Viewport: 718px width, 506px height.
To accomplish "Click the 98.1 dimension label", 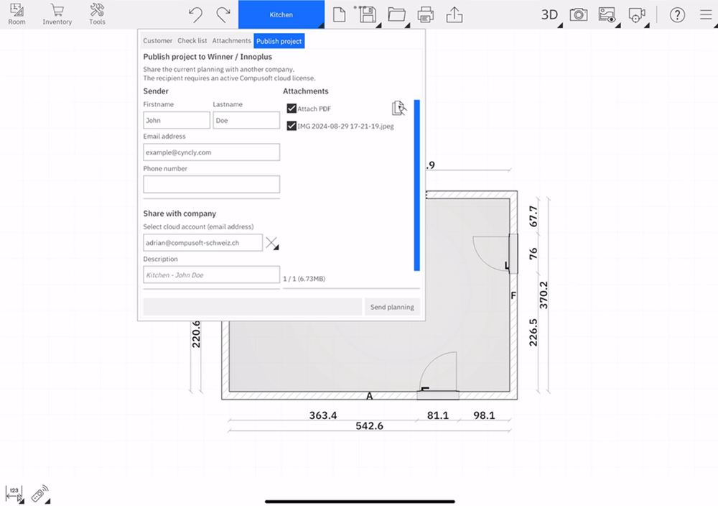I will (x=484, y=415).
